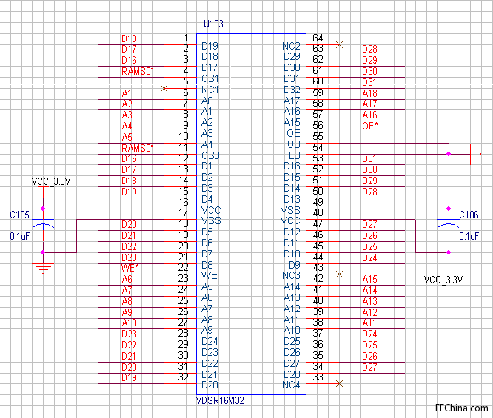Screen dimensions: 493x418
Task: Click the red D18 net label at pin 1
Action: point(129,38)
